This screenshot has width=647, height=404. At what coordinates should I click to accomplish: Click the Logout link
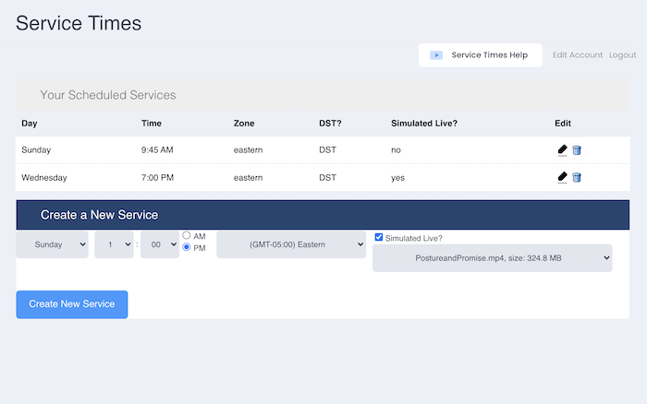pyautogui.click(x=622, y=55)
